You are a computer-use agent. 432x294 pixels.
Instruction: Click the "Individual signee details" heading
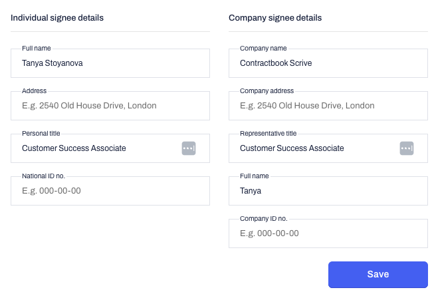click(x=57, y=18)
